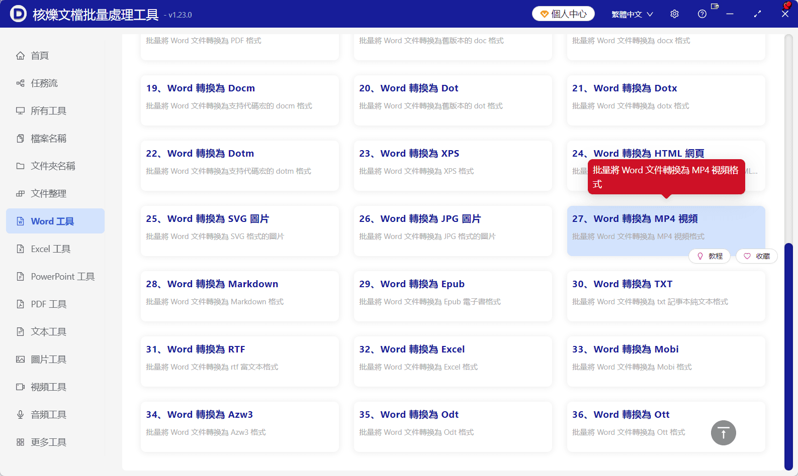The height and width of the screenshot is (476, 798).
Task: Open the Word 轉換為 Mobi card
Action: click(666, 362)
